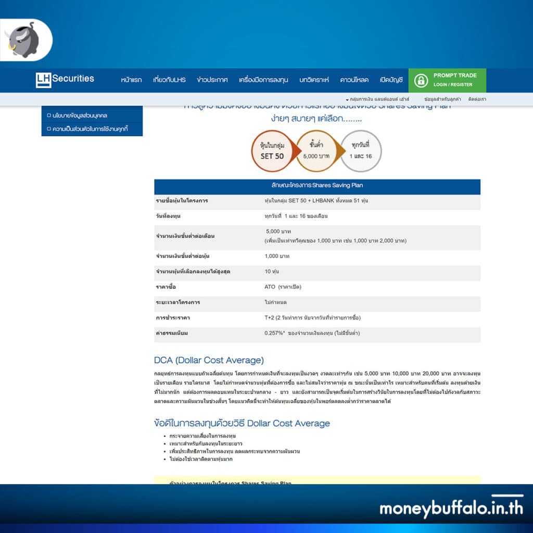Click the ลักษณะโครงการ Shares Saving Plan table header
The height and width of the screenshot is (533, 533).
317,186
